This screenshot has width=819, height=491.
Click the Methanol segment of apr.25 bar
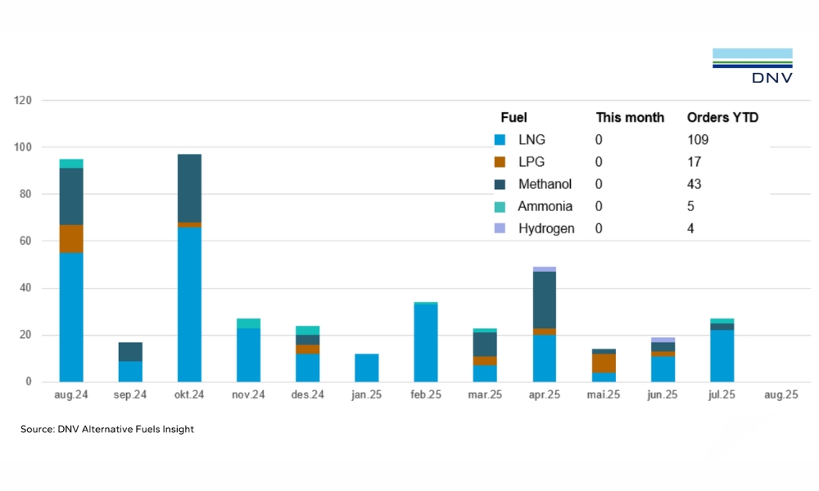[544, 300]
